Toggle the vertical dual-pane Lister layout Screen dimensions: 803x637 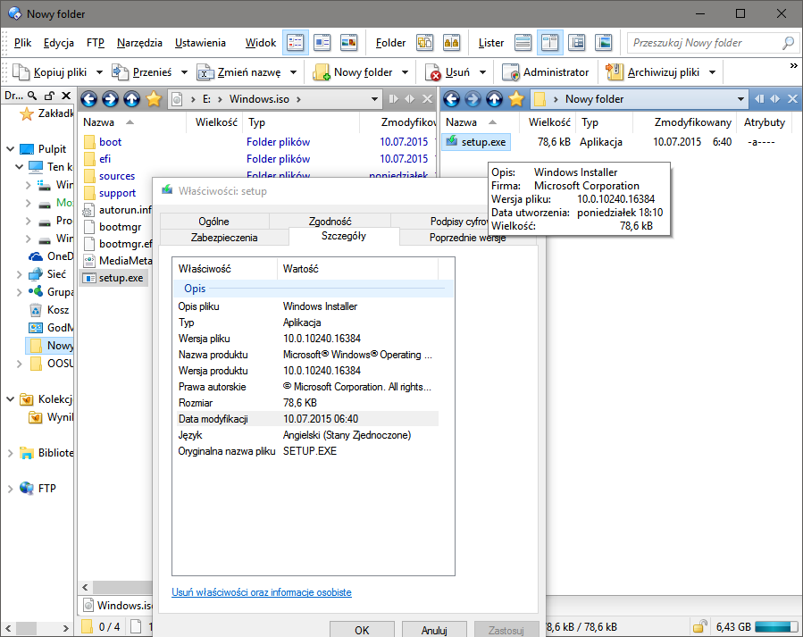tap(550, 42)
